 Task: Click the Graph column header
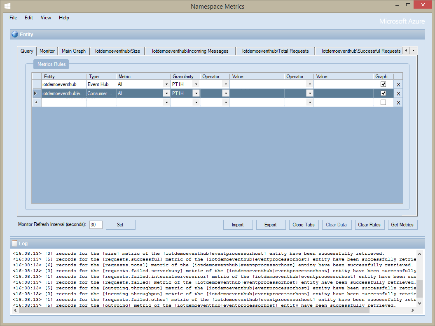click(383, 77)
